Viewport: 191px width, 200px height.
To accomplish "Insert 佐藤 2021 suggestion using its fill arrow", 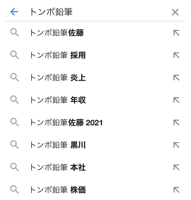I will click(176, 123).
